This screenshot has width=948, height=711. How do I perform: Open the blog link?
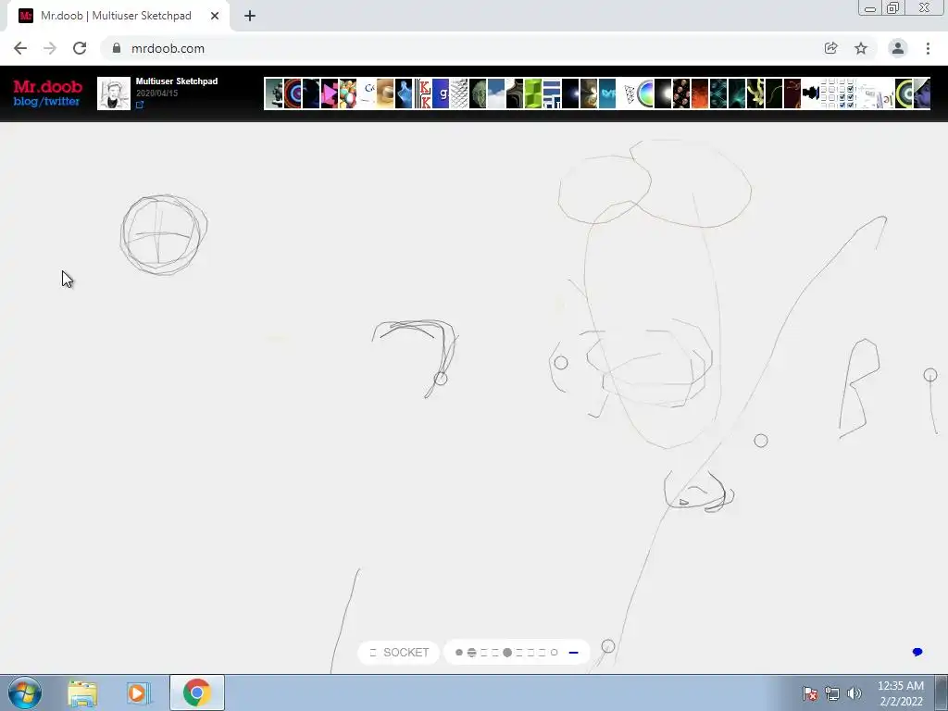(25, 102)
